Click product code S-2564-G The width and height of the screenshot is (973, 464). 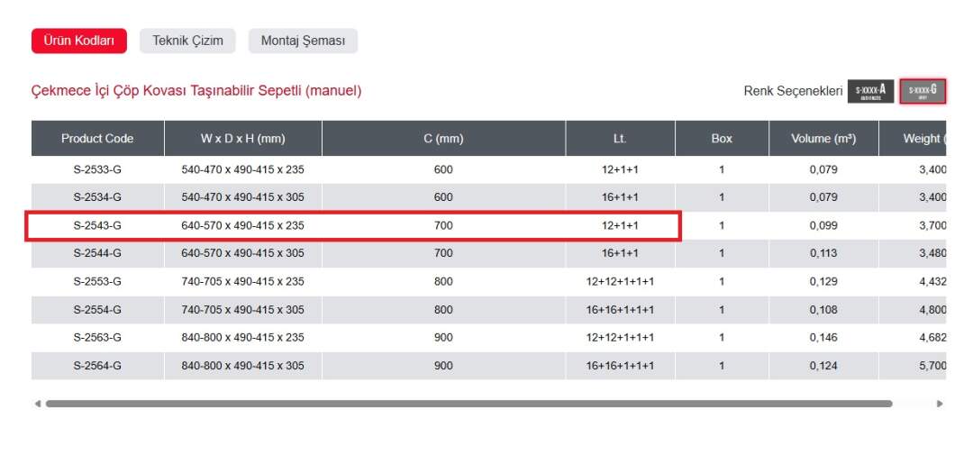pyautogui.click(x=97, y=366)
